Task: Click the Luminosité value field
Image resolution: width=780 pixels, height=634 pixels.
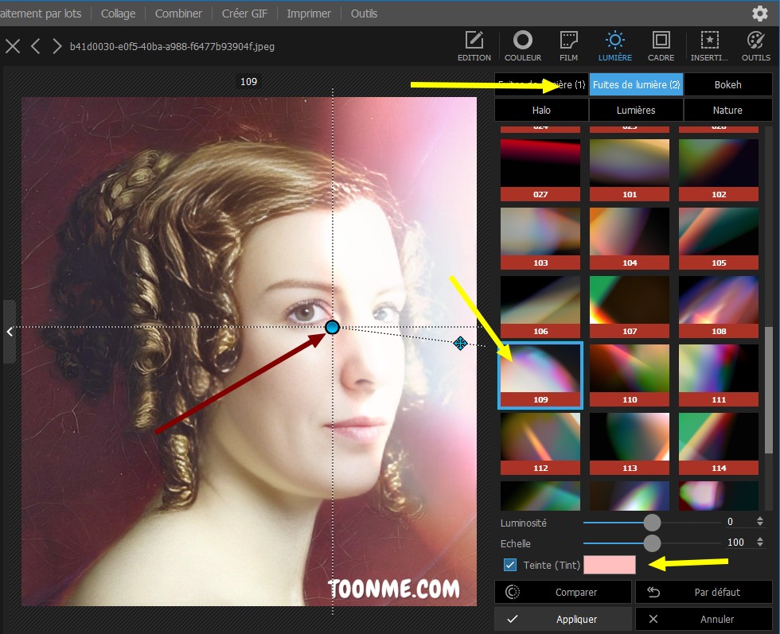Action: click(736, 522)
